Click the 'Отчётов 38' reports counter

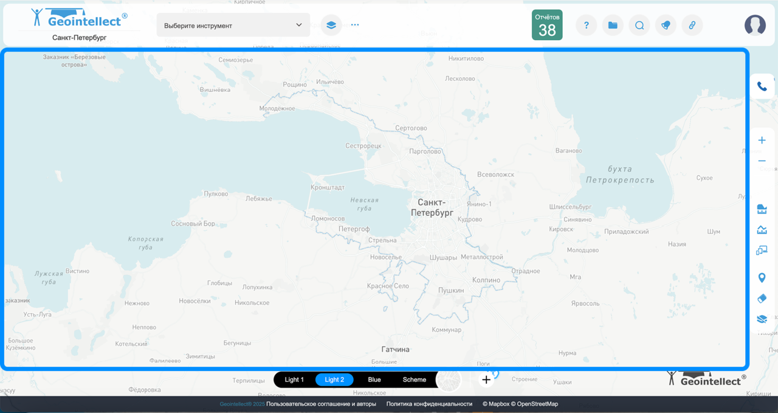click(x=547, y=25)
